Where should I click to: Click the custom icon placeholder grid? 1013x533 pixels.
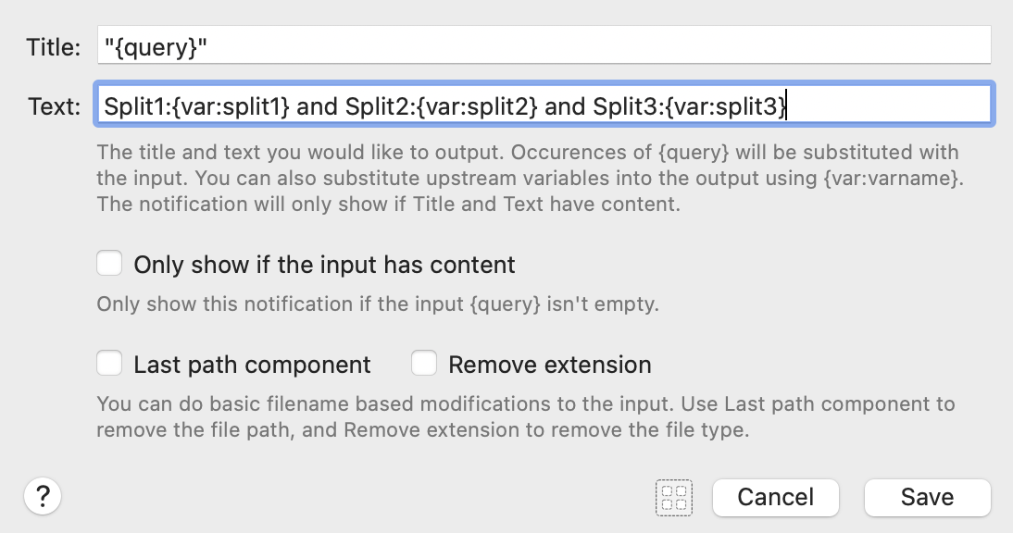click(x=674, y=498)
